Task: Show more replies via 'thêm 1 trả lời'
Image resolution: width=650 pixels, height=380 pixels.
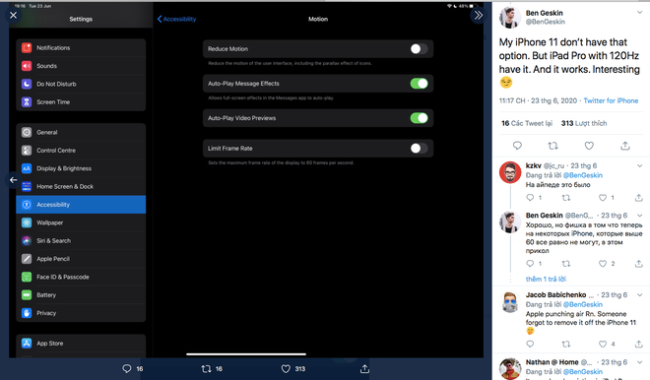Action: coord(546,279)
